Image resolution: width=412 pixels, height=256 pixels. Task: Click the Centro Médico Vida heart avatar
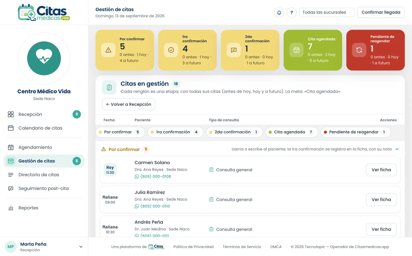(x=44, y=58)
